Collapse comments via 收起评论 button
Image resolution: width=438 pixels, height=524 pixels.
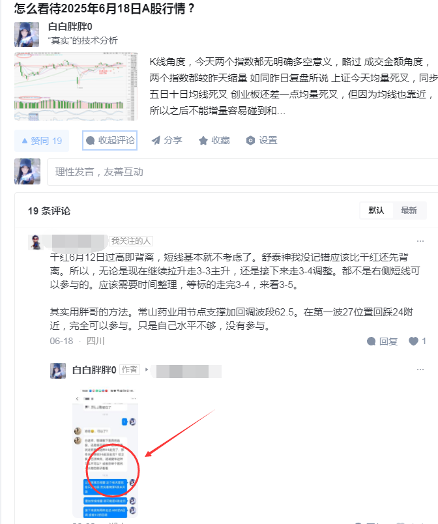point(110,140)
